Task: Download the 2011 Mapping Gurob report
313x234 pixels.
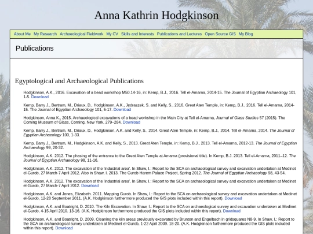Action: [x=233, y=198]
